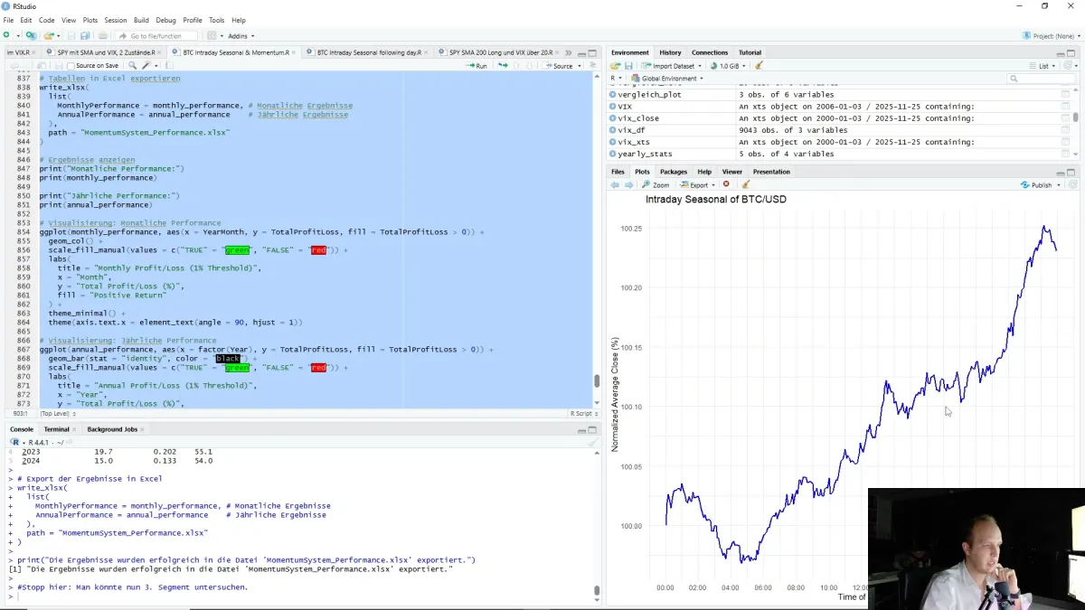Navigate back to the previous plot
This screenshot has height=610, width=1085.
point(615,184)
